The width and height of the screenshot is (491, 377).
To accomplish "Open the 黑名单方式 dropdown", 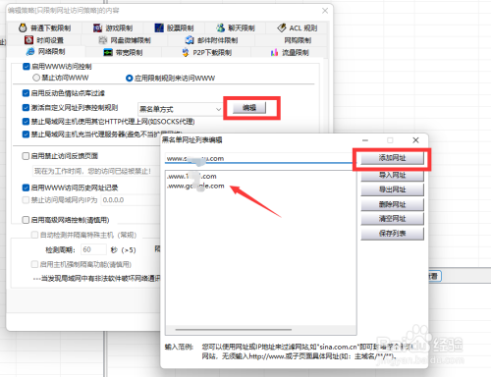I will pos(181,109).
